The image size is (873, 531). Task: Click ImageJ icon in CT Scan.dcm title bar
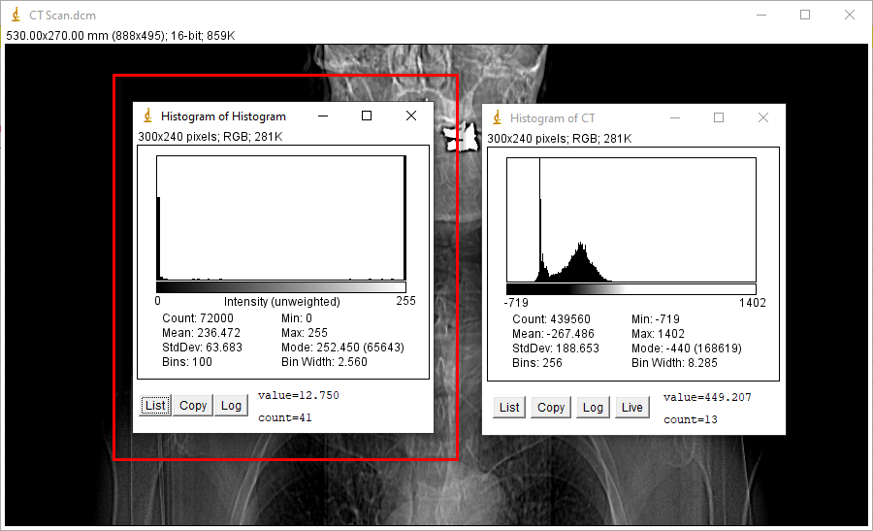coord(16,15)
